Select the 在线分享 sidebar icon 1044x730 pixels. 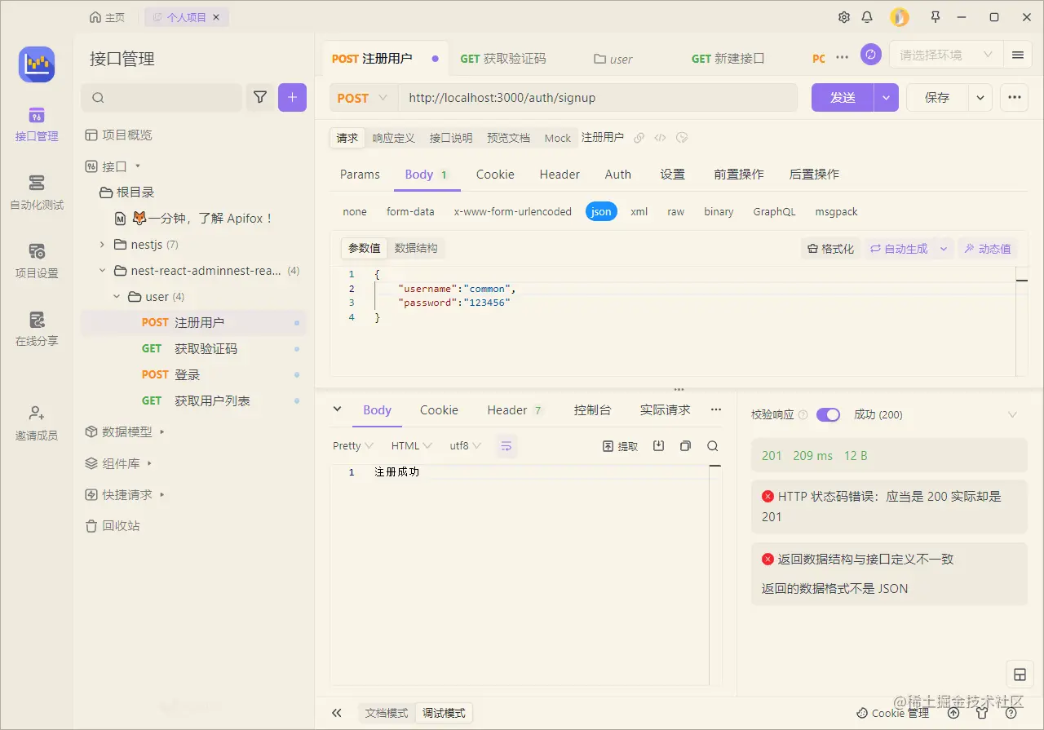pyautogui.click(x=36, y=329)
